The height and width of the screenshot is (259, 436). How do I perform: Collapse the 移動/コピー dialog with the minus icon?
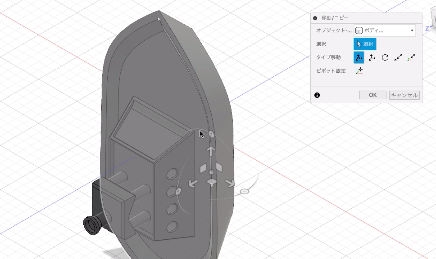point(315,18)
